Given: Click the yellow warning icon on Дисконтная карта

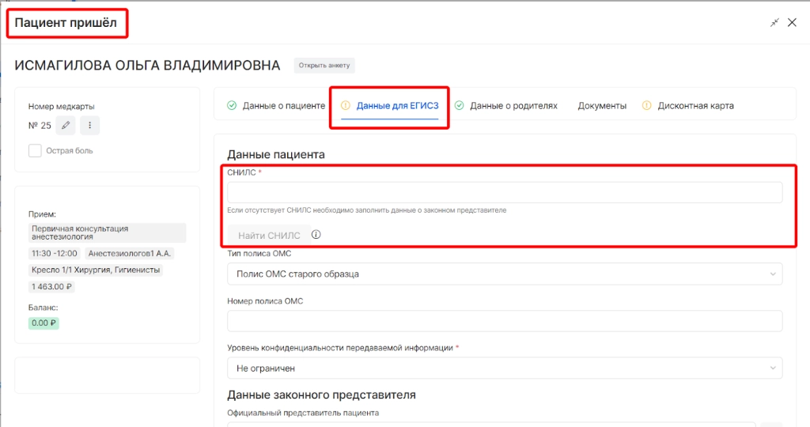Looking at the screenshot, I should click(646, 105).
